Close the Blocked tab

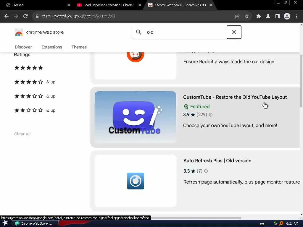[x=69, y=5]
